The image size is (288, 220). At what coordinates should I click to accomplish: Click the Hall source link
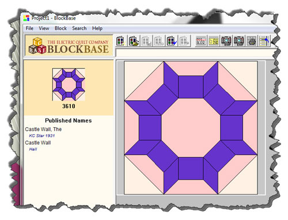pos(33,149)
